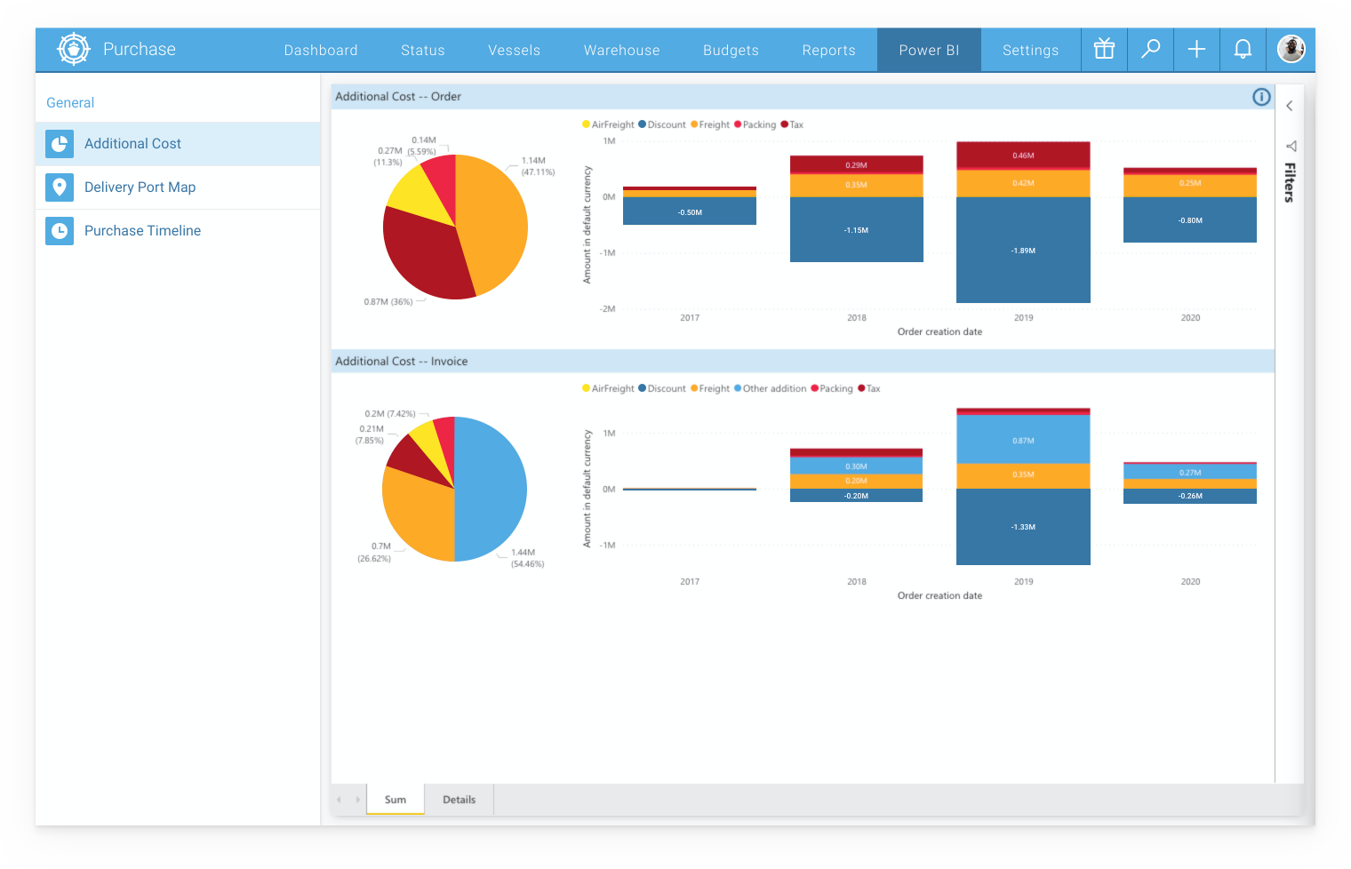Select Additional Cost in sidebar
The image size is (1351, 869).
click(x=132, y=144)
